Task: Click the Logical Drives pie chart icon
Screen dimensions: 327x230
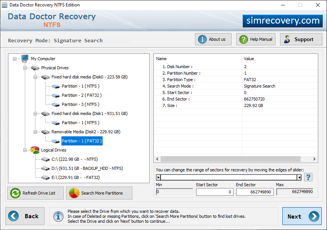Action: point(35,150)
